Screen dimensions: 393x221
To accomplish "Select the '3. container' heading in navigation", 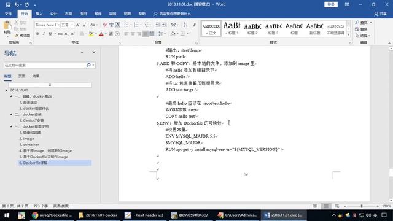I will tap(29, 145).
